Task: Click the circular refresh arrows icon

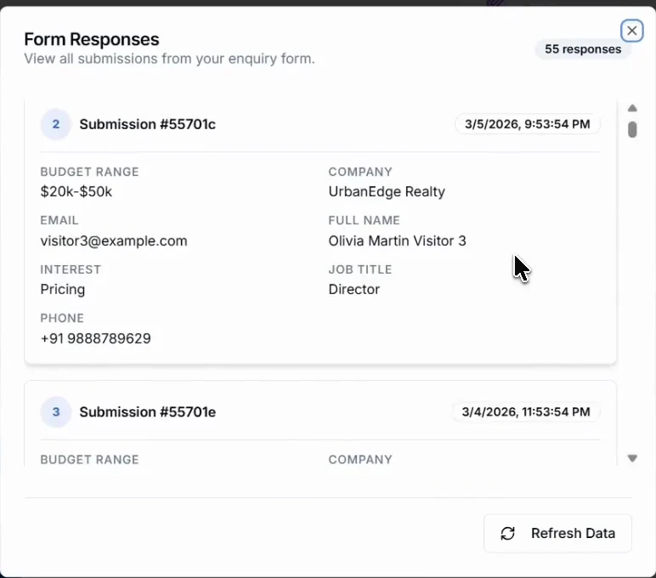Action: click(507, 533)
